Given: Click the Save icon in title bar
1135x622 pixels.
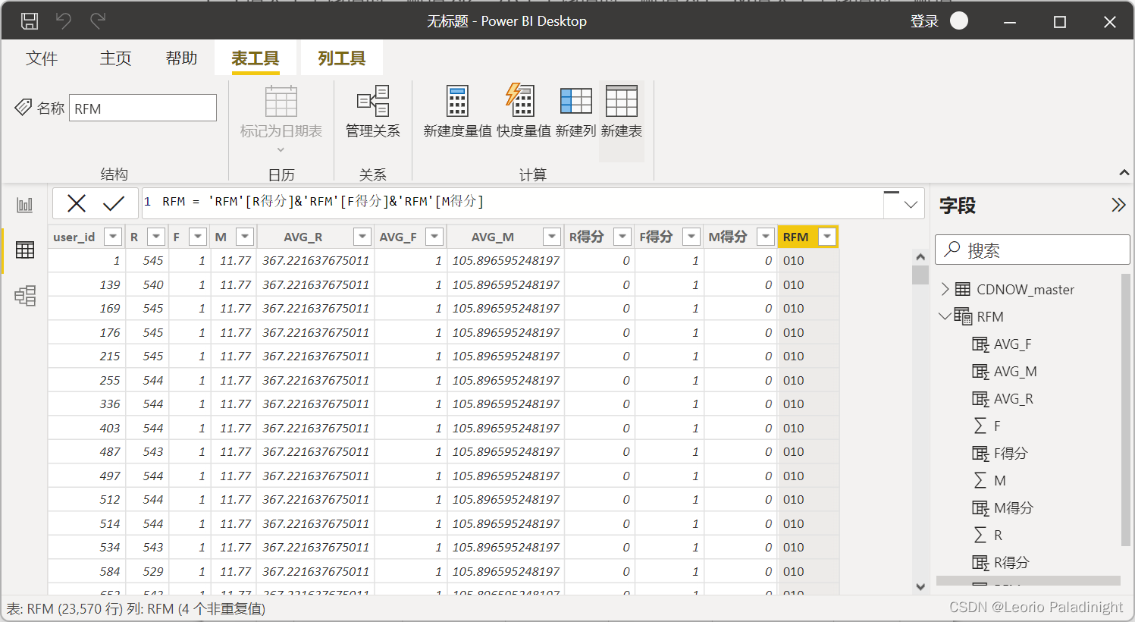Looking at the screenshot, I should pyautogui.click(x=30, y=21).
